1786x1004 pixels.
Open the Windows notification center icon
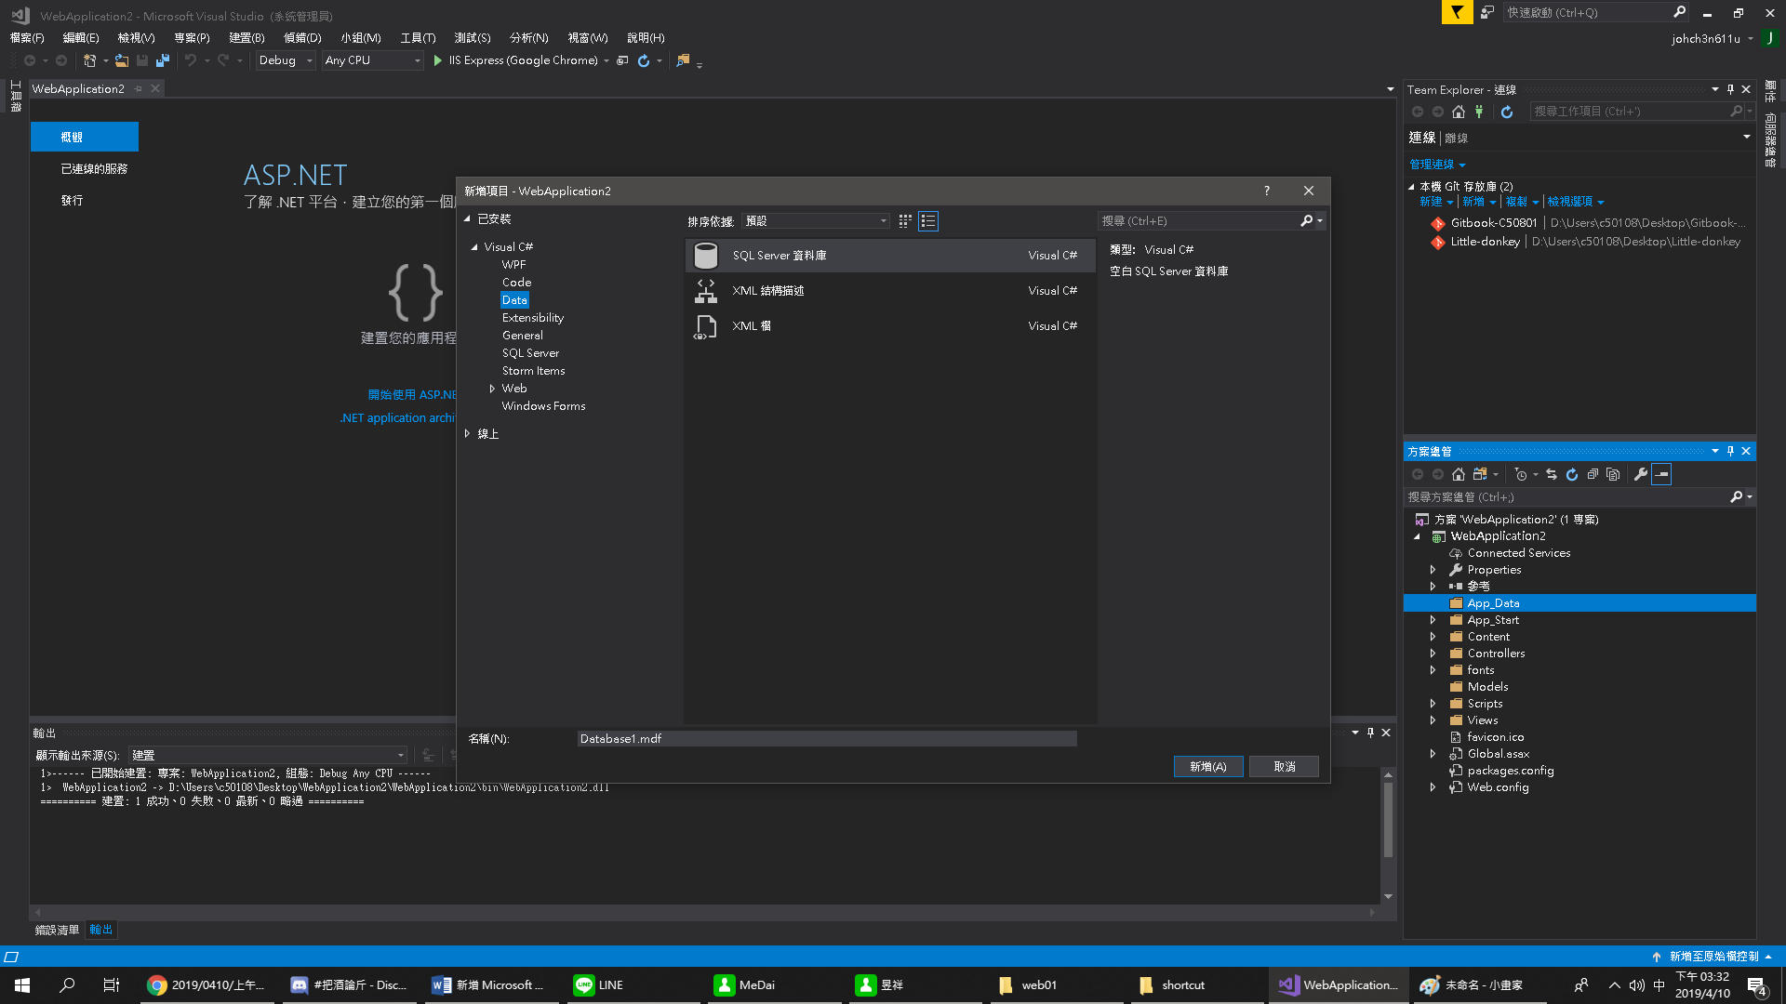click(x=1757, y=985)
